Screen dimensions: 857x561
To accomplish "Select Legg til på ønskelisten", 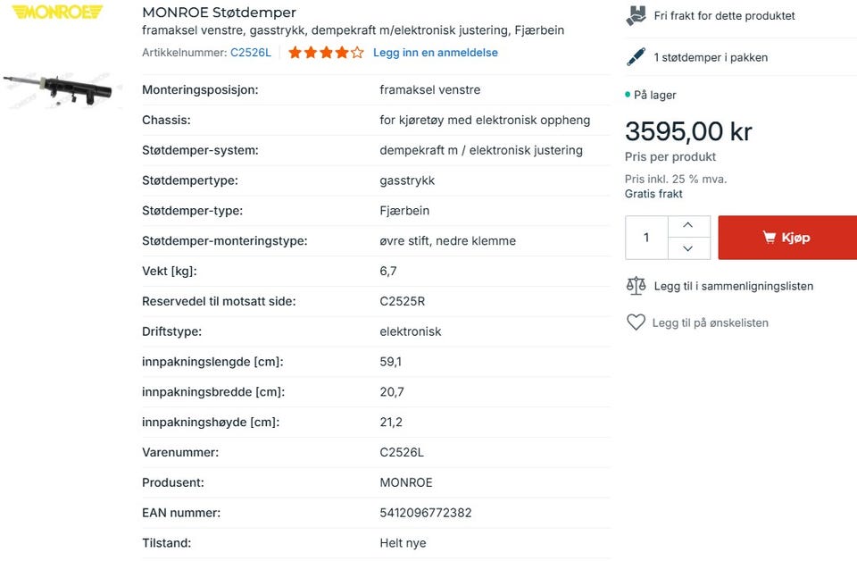I will point(710,322).
